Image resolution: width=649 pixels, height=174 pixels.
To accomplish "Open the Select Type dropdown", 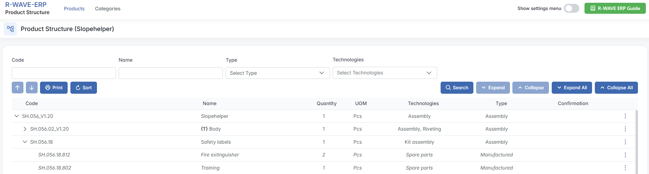I will point(277,73).
